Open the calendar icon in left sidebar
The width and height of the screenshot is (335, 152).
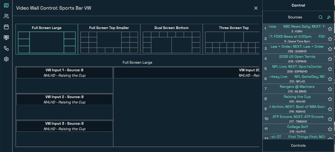click(6, 27)
